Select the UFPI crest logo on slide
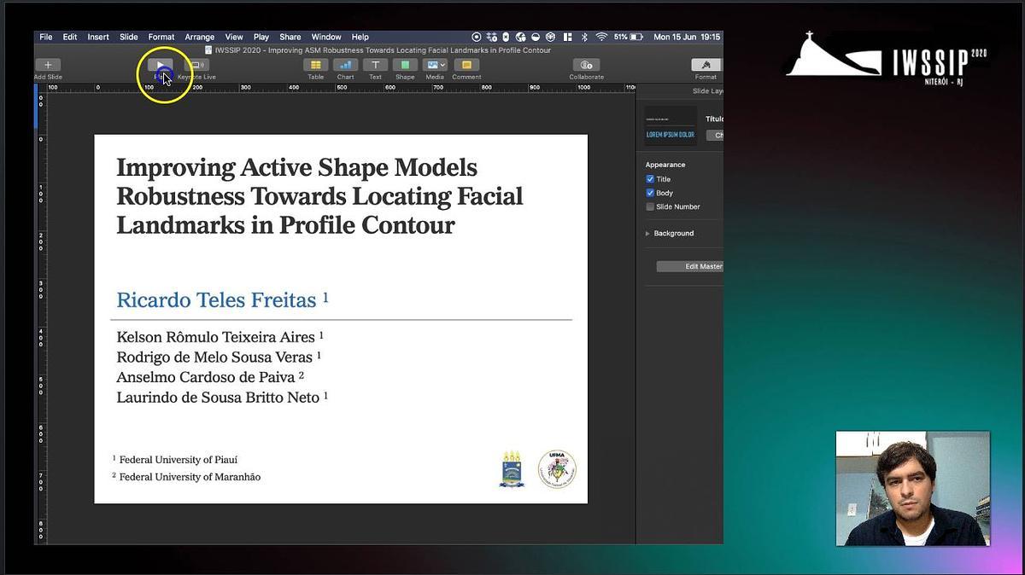Screen dimensions: 1025x575 512,469
